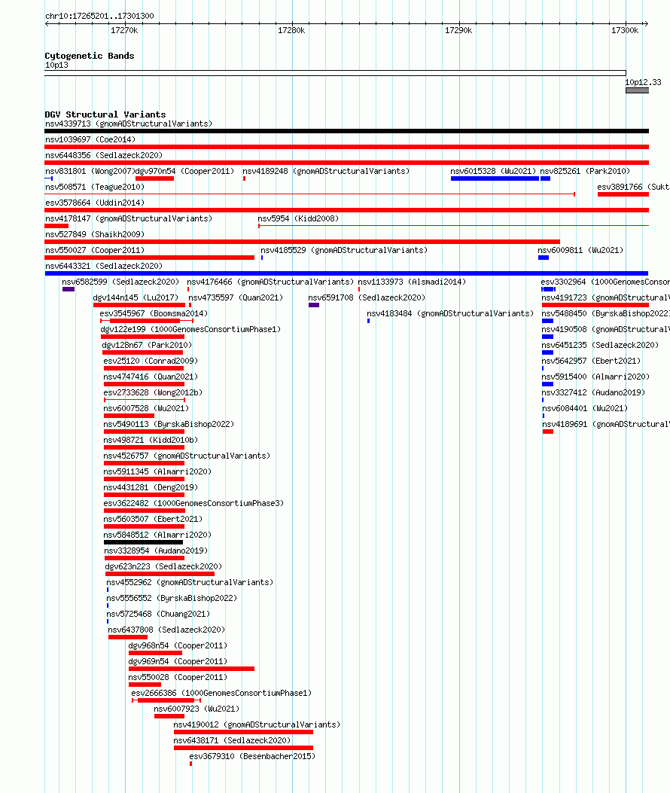Click nsv550028 (Cooper2011) label

[x=178, y=677]
